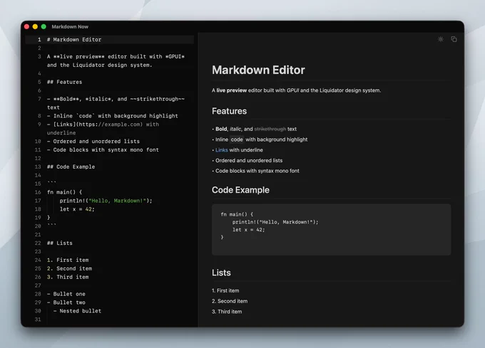Image resolution: width=485 pixels, height=348 pixels.
Task: Select line number 13 in the gutter
Action: [x=38, y=167]
